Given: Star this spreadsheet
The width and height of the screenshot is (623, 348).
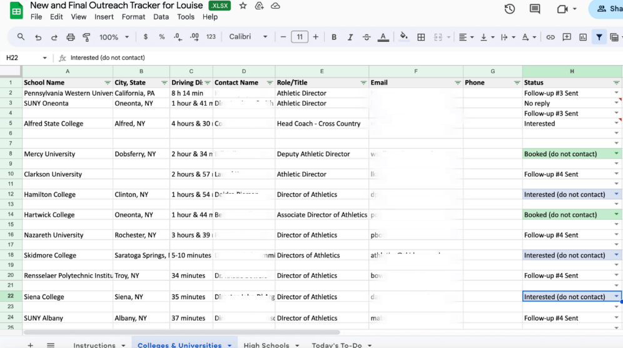Looking at the screenshot, I should (243, 6).
